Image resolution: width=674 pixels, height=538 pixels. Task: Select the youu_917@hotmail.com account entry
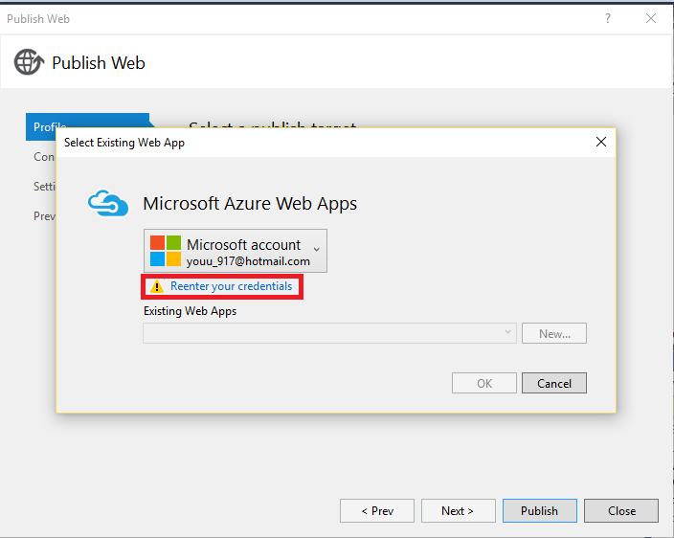point(248,260)
